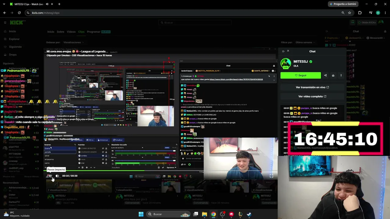
Task: Open Steam from the taskbar
Action: (x=249, y=214)
